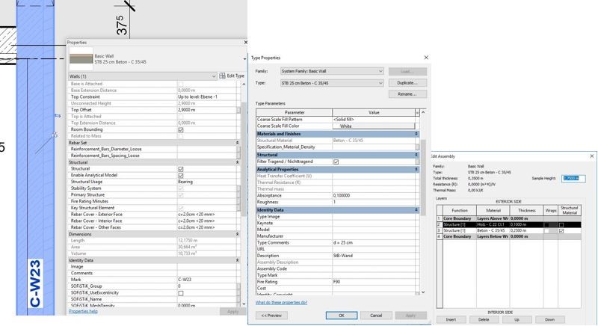Collapse the Analytical Properties group
Screen dimensions: 598x326
pos(416,168)
